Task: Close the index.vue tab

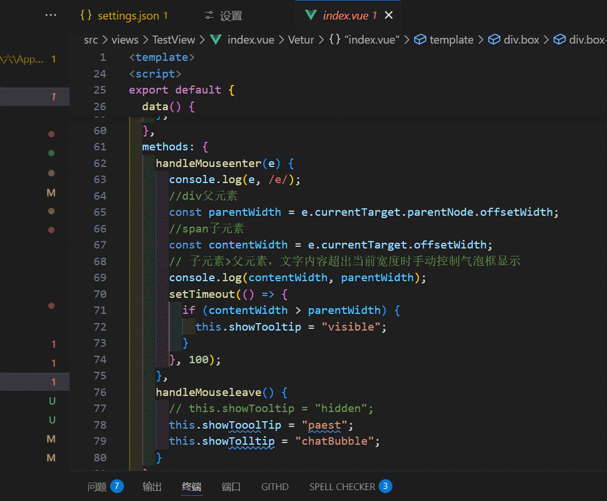Action: [388, 15]
